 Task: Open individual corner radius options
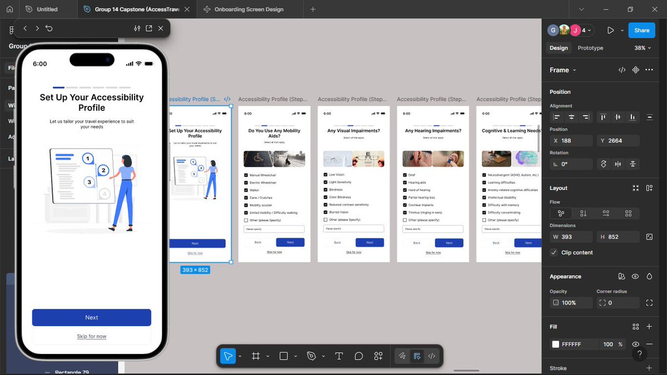point(649,303)
